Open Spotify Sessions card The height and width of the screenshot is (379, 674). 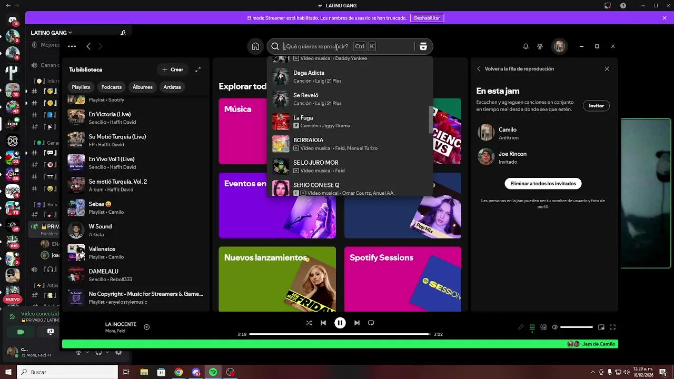[403, 279]
